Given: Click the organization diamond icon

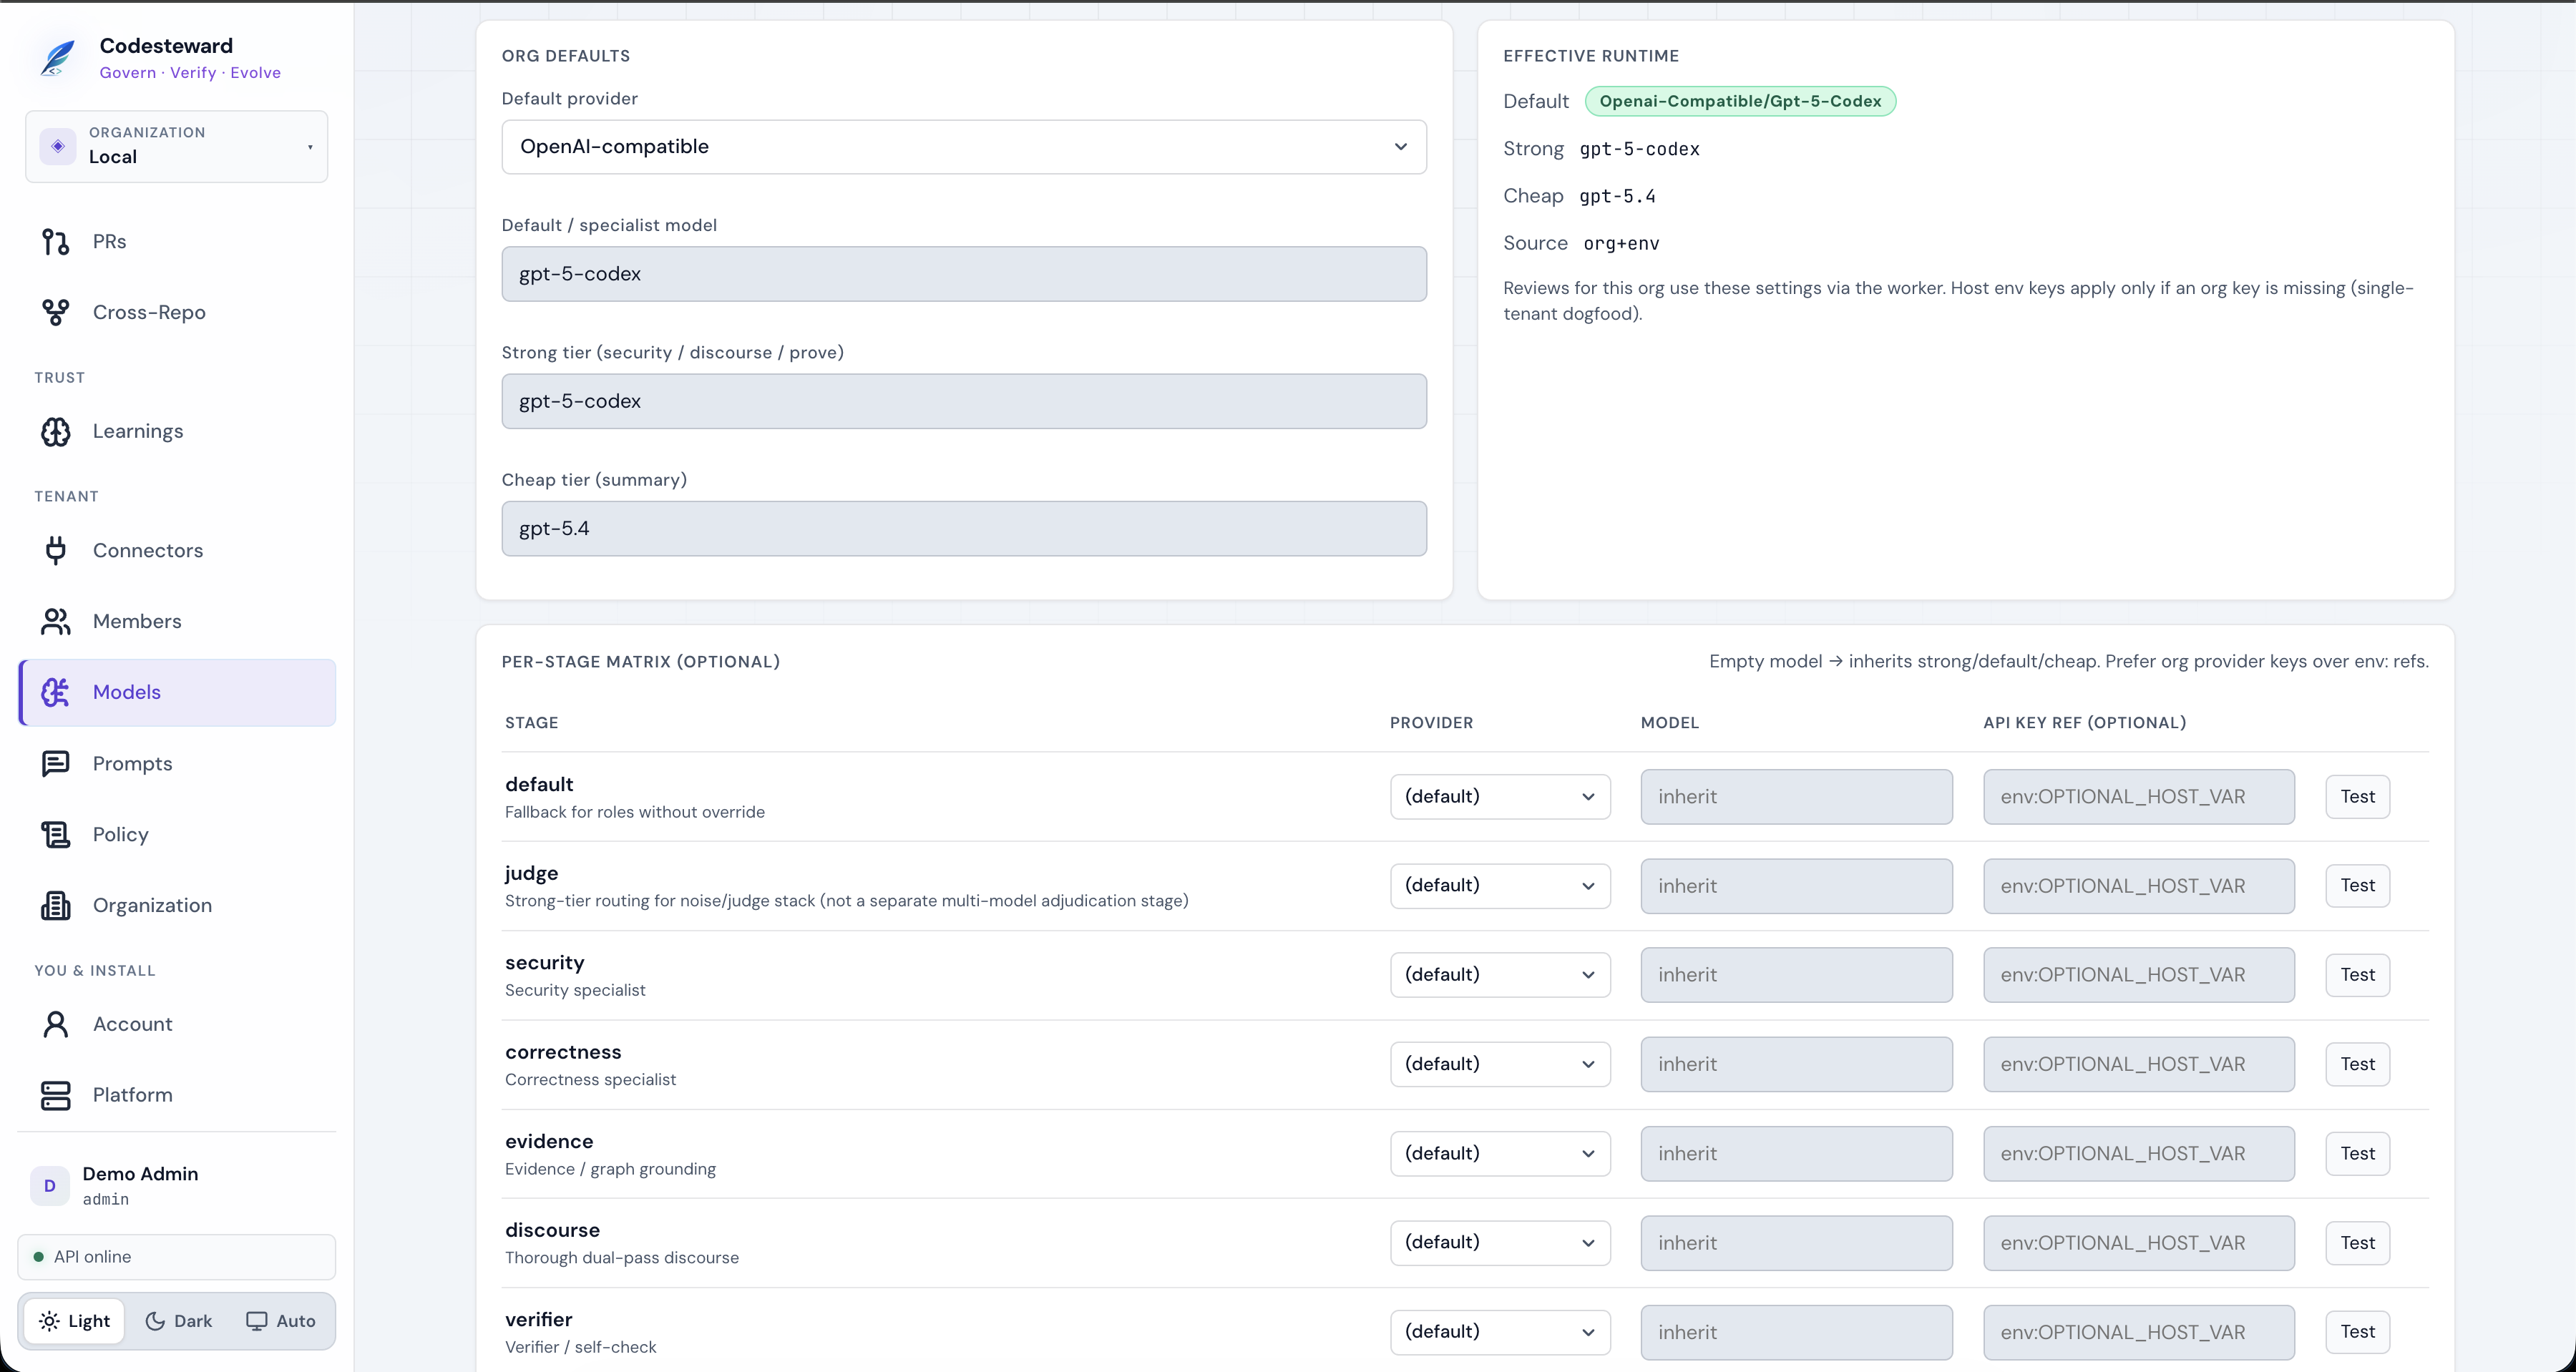Looking at the screenshot, I should click(x=58, y=146).
